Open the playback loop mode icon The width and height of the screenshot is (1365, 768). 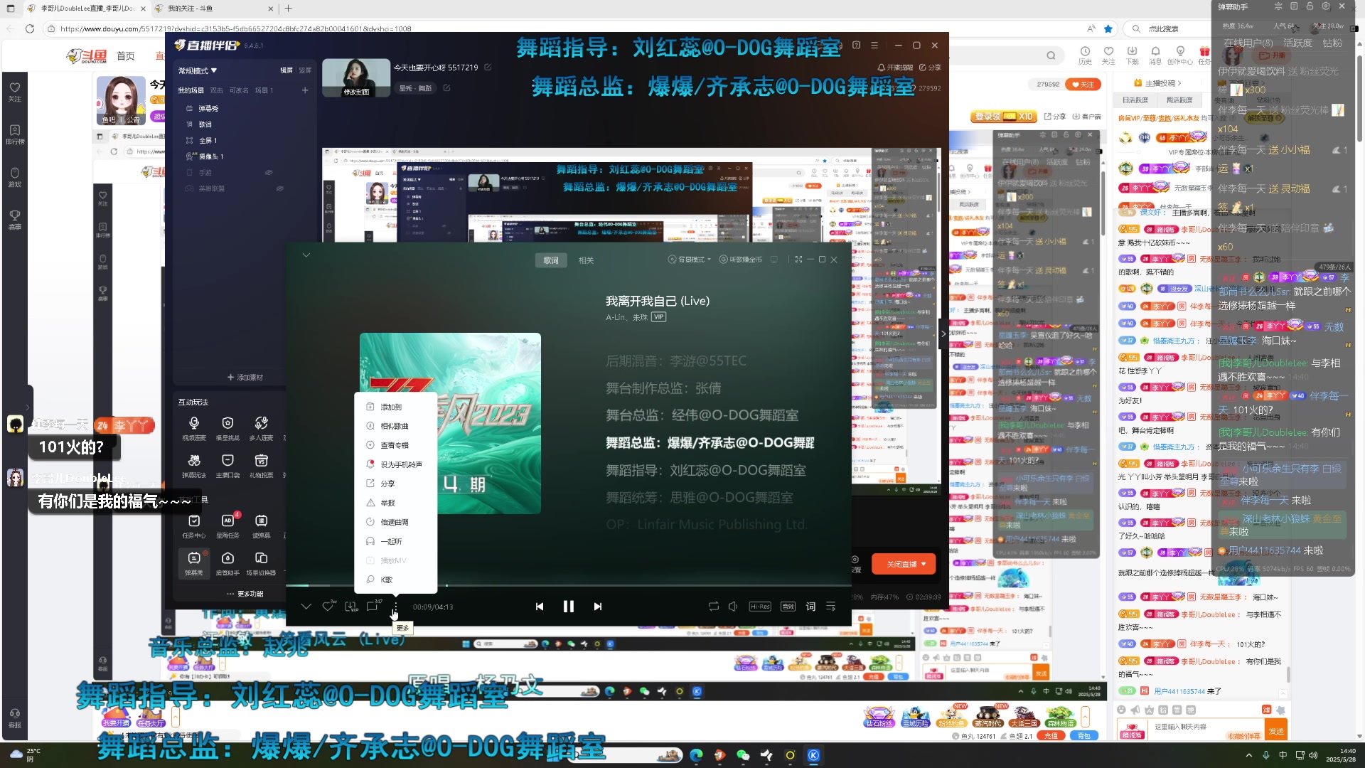tap(713, 607)
